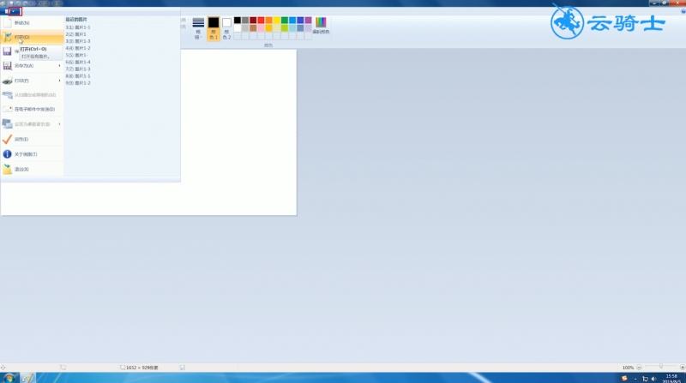This screenshot has width=686, height=383.
Task: Pick the white palette swatch
Action: click(238, 28)
